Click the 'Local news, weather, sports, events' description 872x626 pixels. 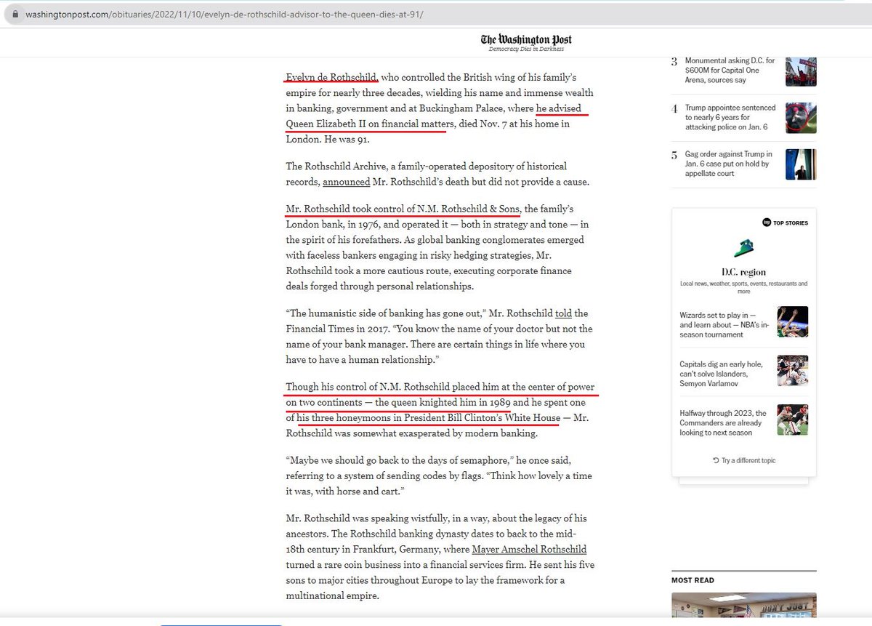tap(743, 287)
